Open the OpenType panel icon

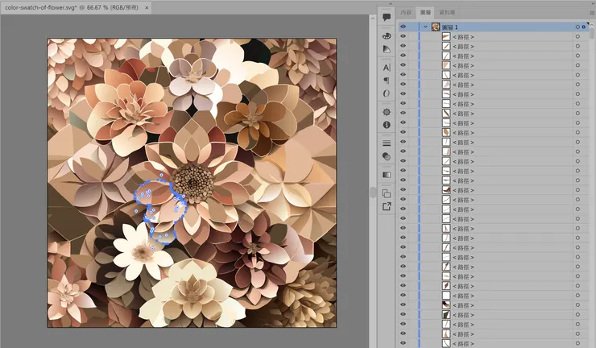tap(387, 93)
